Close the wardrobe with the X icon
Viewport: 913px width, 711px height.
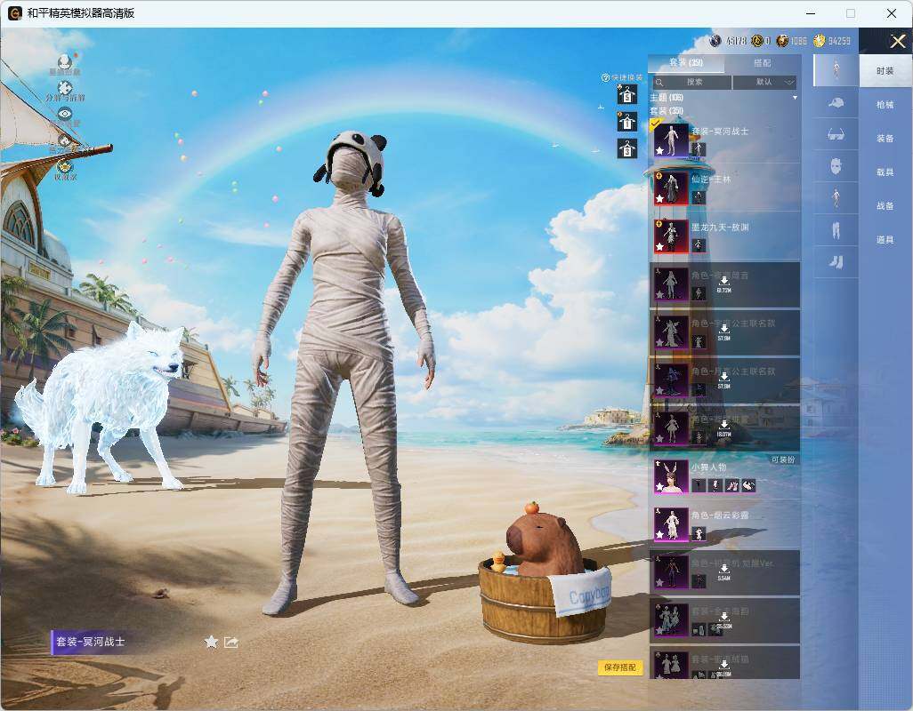coord(897,41)
